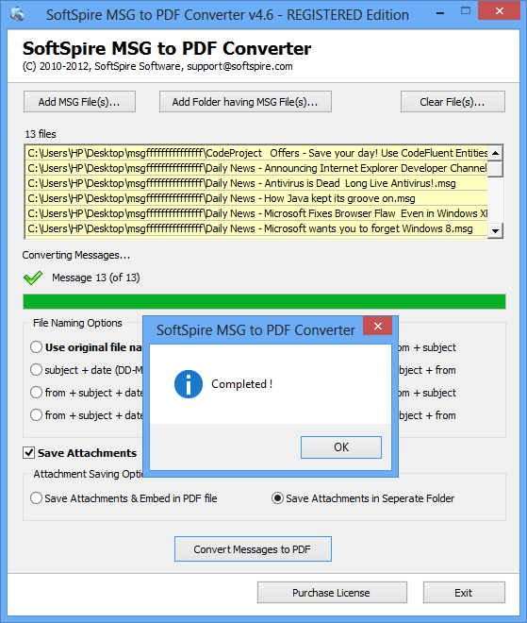Image resolution: width=527 pixels, height=623 pixels.
Task: Click the app icon in title bar
Action: (17, 14)
